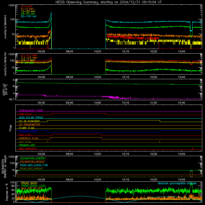Click the DECIMATION_ENERGY legend label
The height and width of the screenshot is (205, 205).
coord(33,158)
